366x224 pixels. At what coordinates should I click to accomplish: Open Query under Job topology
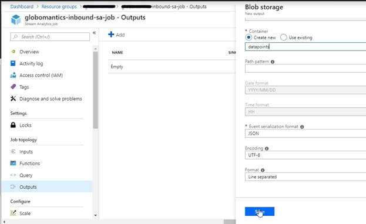pos(26,175)
